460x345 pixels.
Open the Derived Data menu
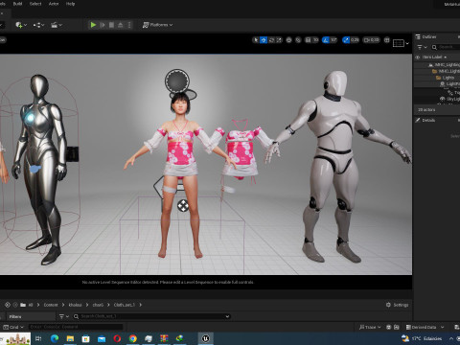click(425, 327)
